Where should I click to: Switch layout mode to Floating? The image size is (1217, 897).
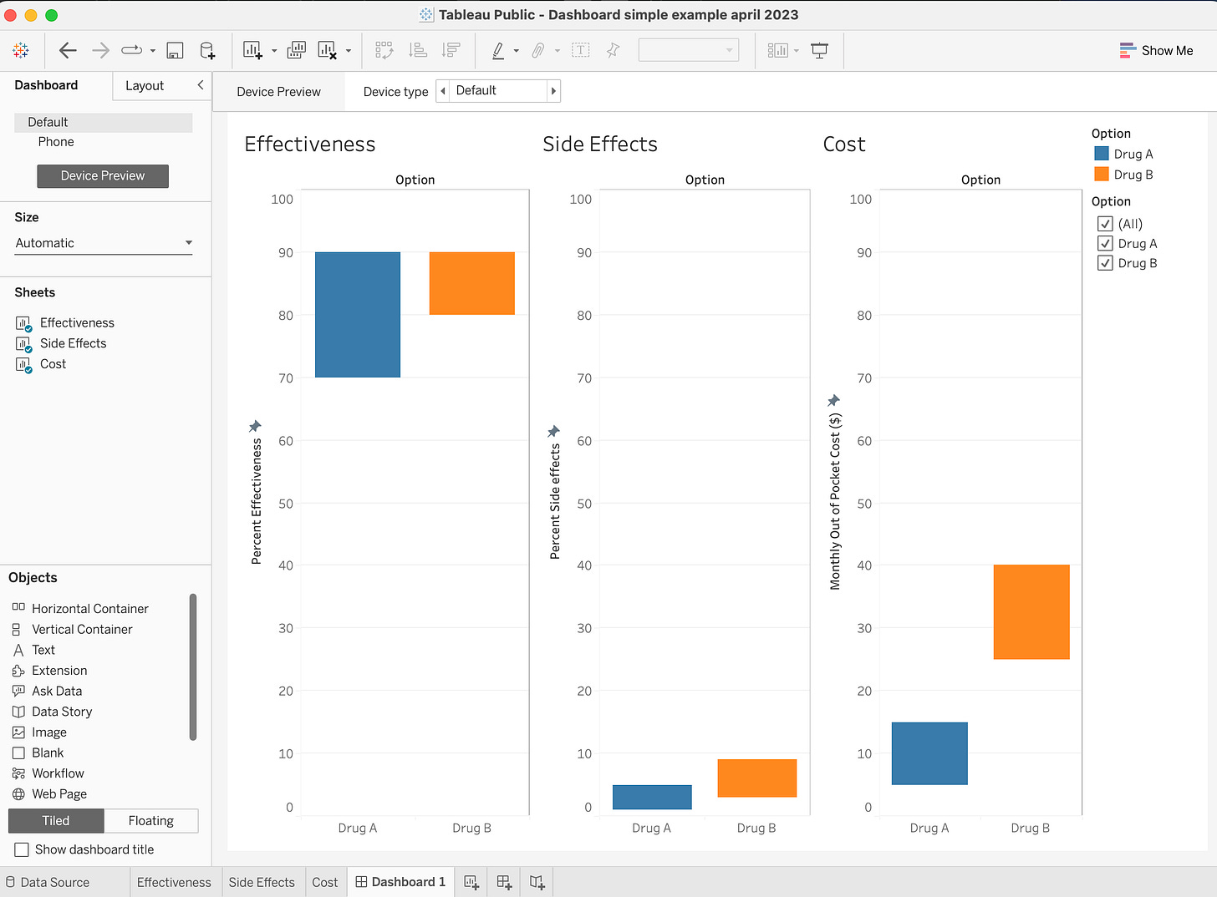coord(150,820)
